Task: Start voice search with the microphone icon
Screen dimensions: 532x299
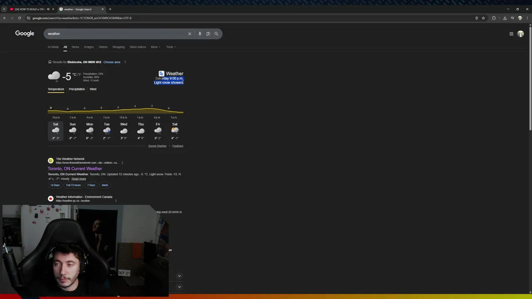Action: [x=199, y=34]
